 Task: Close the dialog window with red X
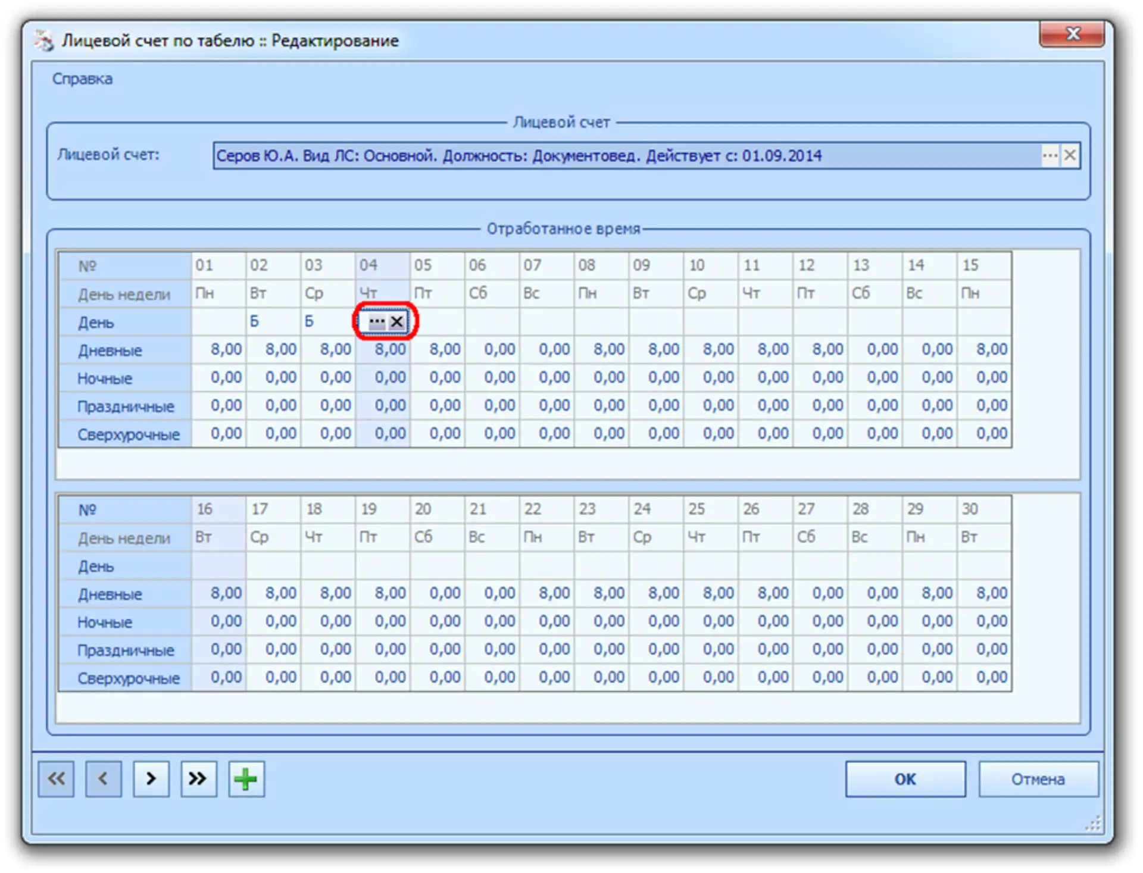1072,35
